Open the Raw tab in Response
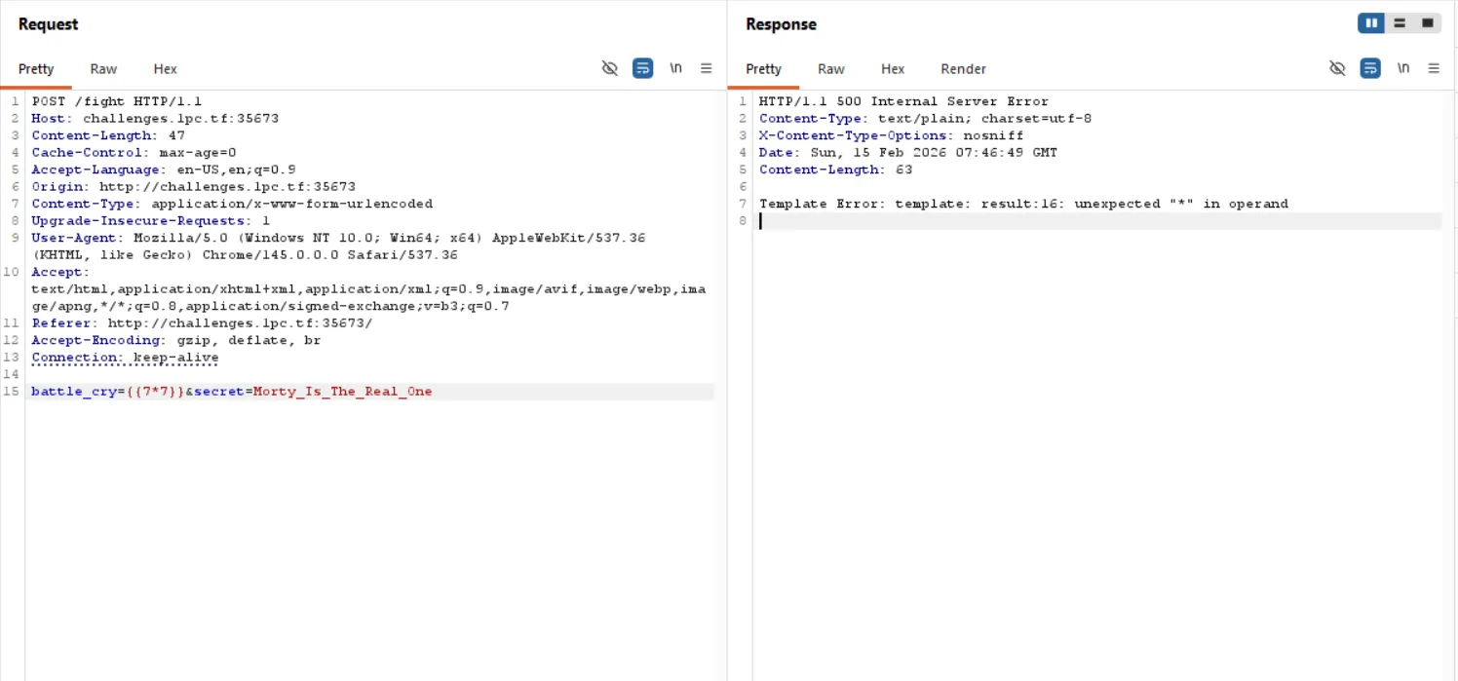The width and height of the screenshot is (1458, 681). point(830,69)
